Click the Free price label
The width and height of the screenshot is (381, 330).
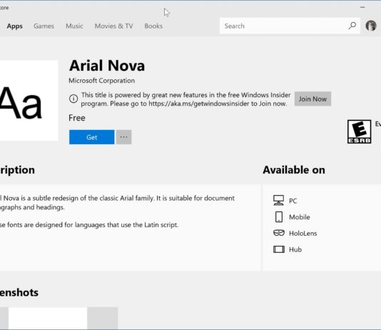[x=77, y=118]
